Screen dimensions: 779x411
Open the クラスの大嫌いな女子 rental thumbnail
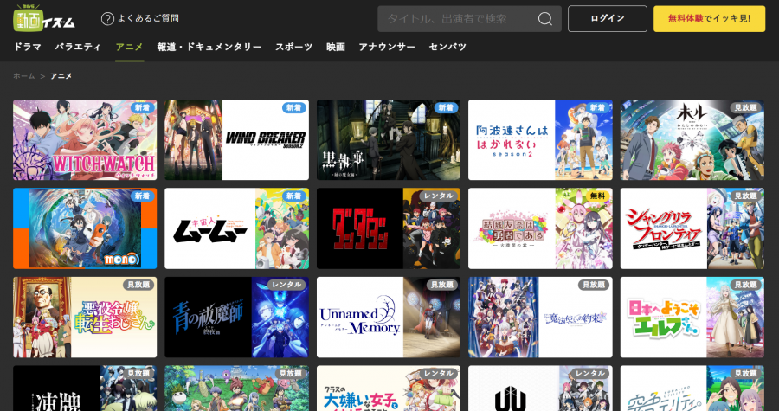[x=389, y=389]
